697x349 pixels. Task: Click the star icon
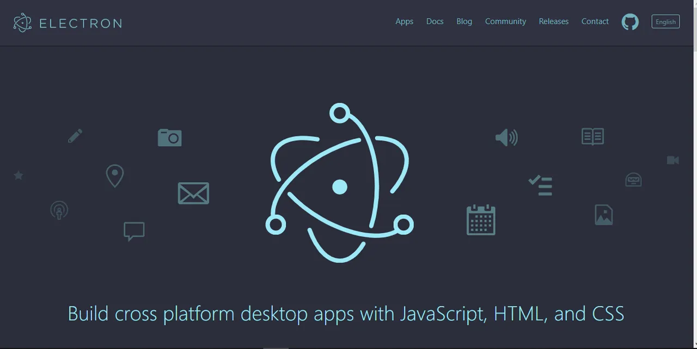(x=19, y=175)
